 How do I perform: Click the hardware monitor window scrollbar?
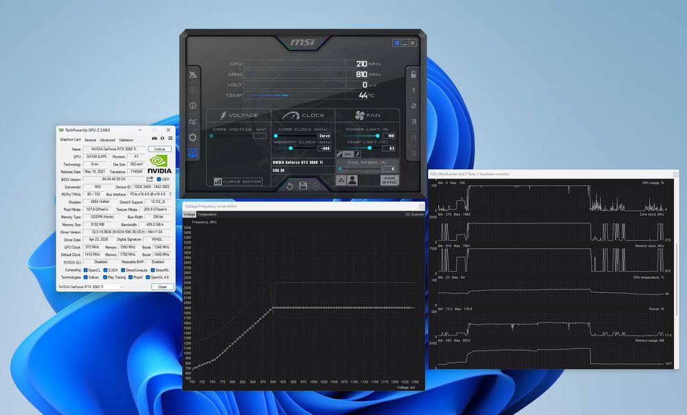[x=677, y=279]
